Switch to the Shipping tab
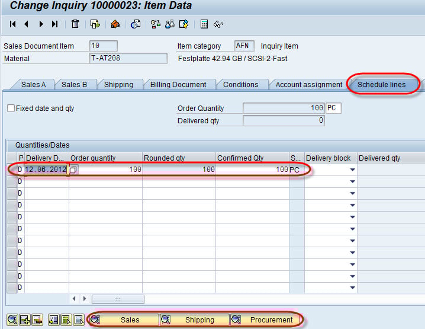425x329 pixels. [x=118, y=85]
